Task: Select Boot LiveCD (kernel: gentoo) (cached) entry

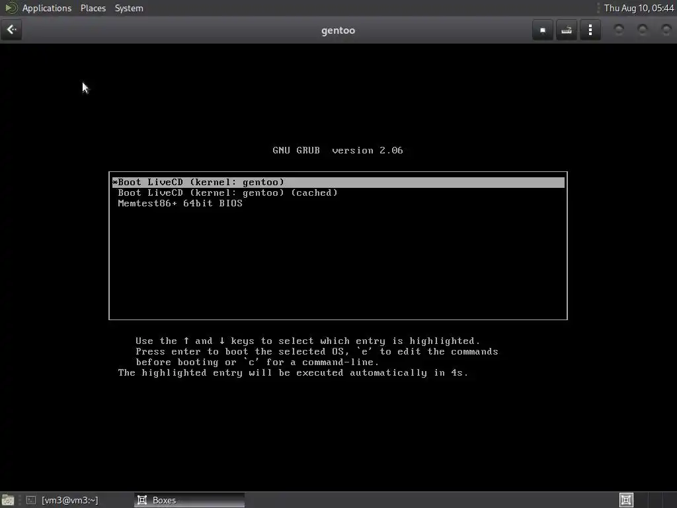Action: tap(227, 192)
